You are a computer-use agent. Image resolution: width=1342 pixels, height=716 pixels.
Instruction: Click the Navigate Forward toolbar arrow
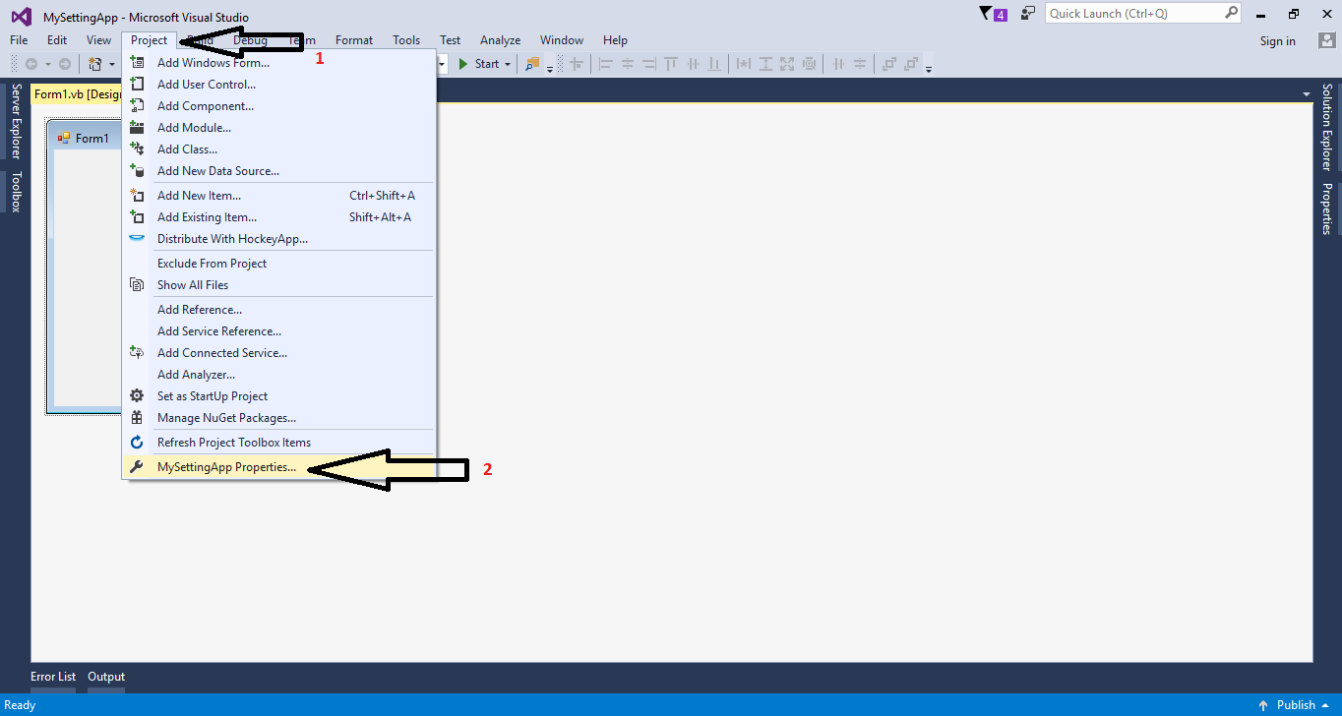[65, 64]
